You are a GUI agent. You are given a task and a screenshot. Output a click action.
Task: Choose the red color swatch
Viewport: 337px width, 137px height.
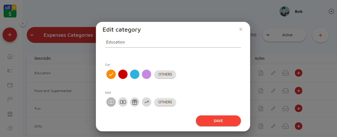coord(123,74)
